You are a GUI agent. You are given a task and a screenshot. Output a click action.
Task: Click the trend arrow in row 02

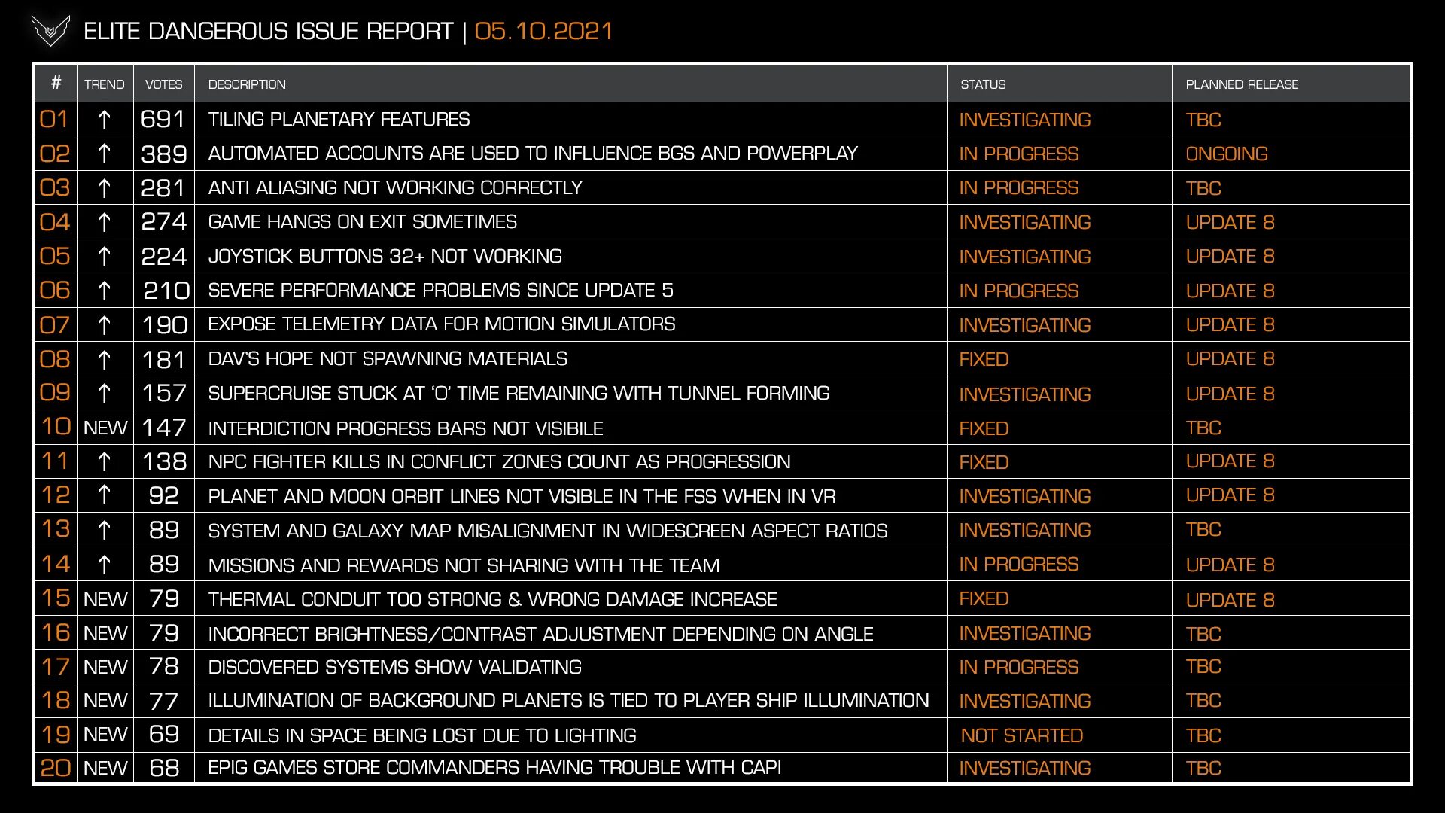105,154
